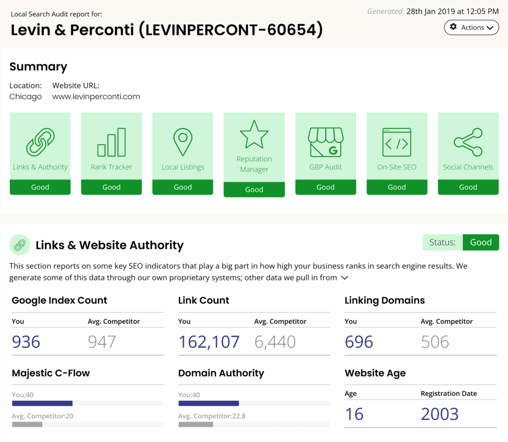Collapse the Actions chevron arrow
The image size is (508, 442).
pos(490,27)
